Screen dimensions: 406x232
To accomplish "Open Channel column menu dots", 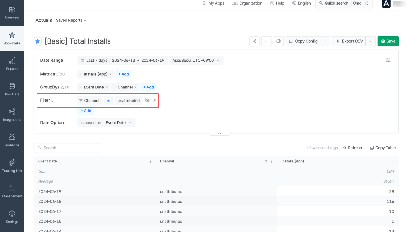I will [272, 161].
